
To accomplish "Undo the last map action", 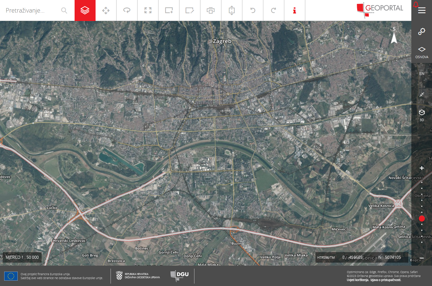I will point(253,10).
